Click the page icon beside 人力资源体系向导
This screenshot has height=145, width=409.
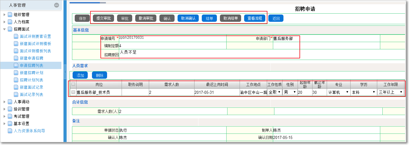pos(10,131)
